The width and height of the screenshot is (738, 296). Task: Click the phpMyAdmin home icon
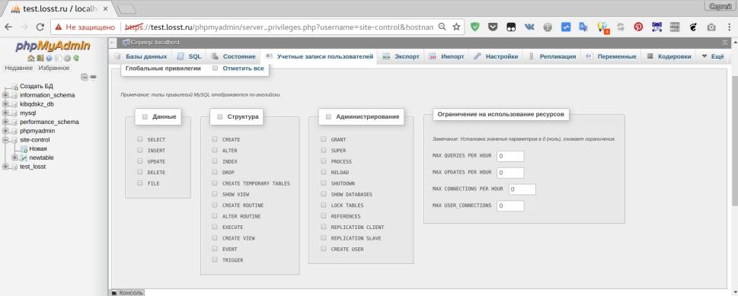30,59
